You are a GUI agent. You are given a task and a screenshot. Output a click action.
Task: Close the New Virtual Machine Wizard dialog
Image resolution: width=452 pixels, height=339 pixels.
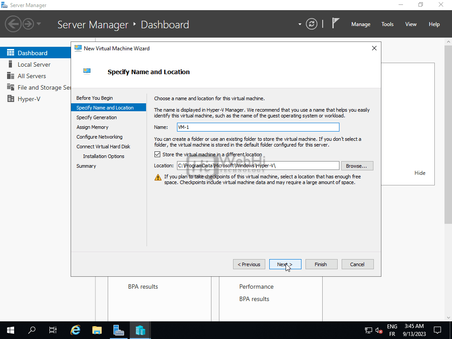pyautogui.click(x=374, y=48)
